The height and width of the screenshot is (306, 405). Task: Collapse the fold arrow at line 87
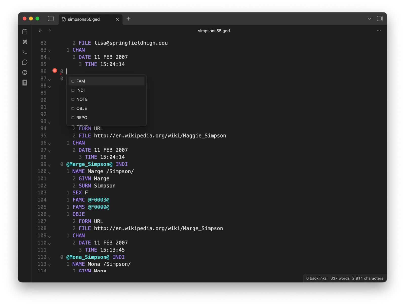[49, 79]
